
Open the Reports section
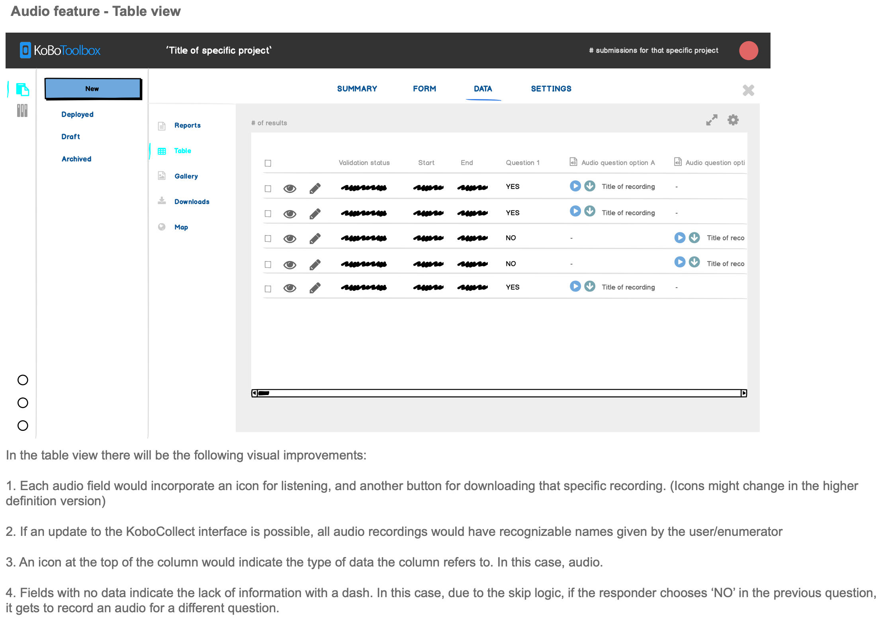[188, 125]
